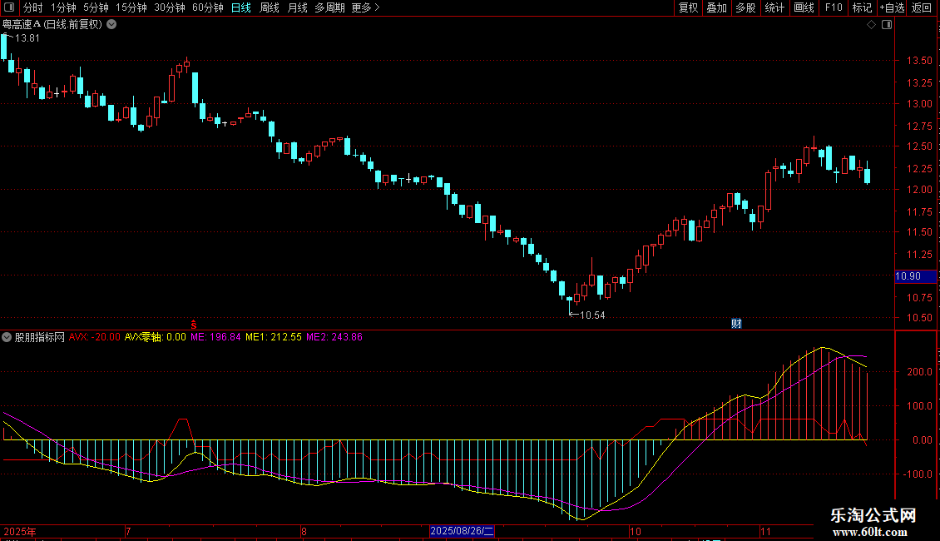Switch to 分时 intraday view
The height and width of the screenshot is (541, 940).
click(32, 7)
